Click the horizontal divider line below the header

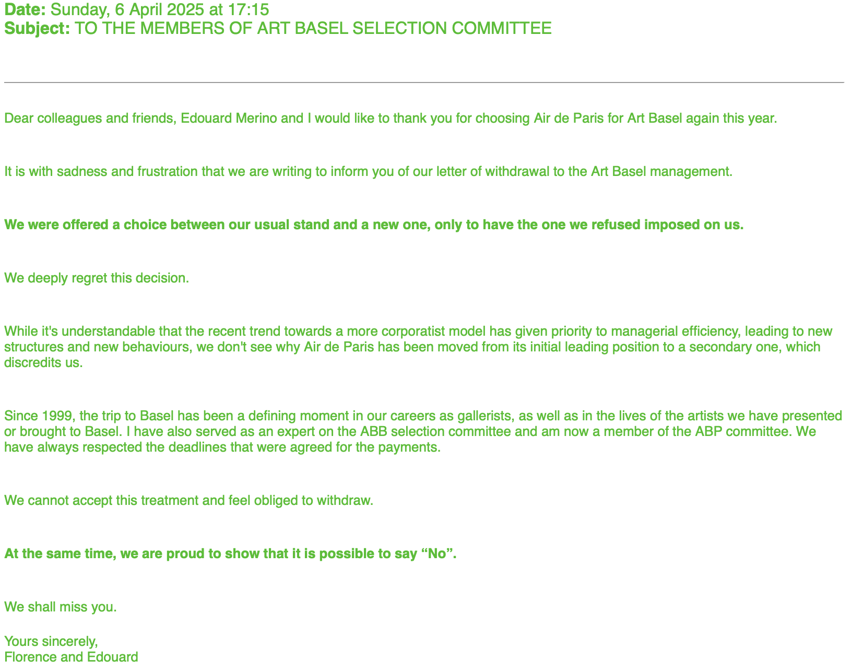click(424, 82)
